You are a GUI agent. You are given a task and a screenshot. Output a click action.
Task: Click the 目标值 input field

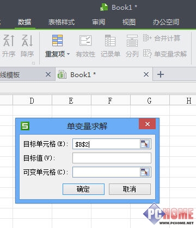tap(112, 158)
